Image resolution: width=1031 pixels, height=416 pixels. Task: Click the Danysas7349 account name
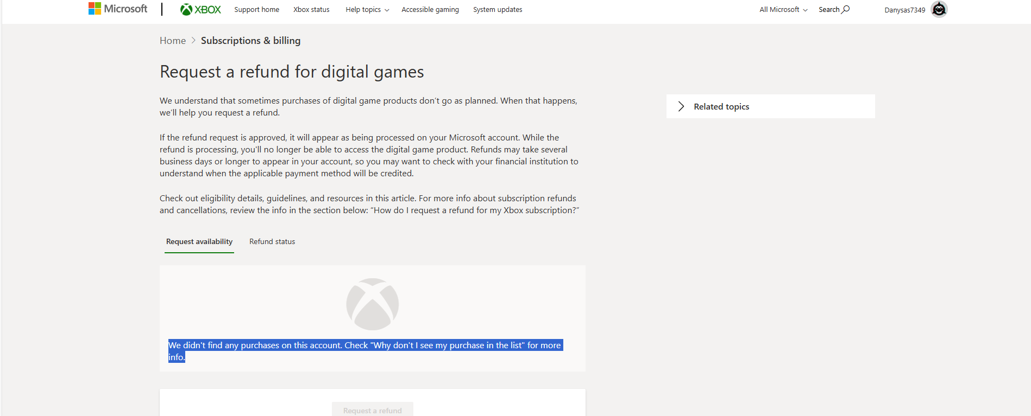[904, 10]
